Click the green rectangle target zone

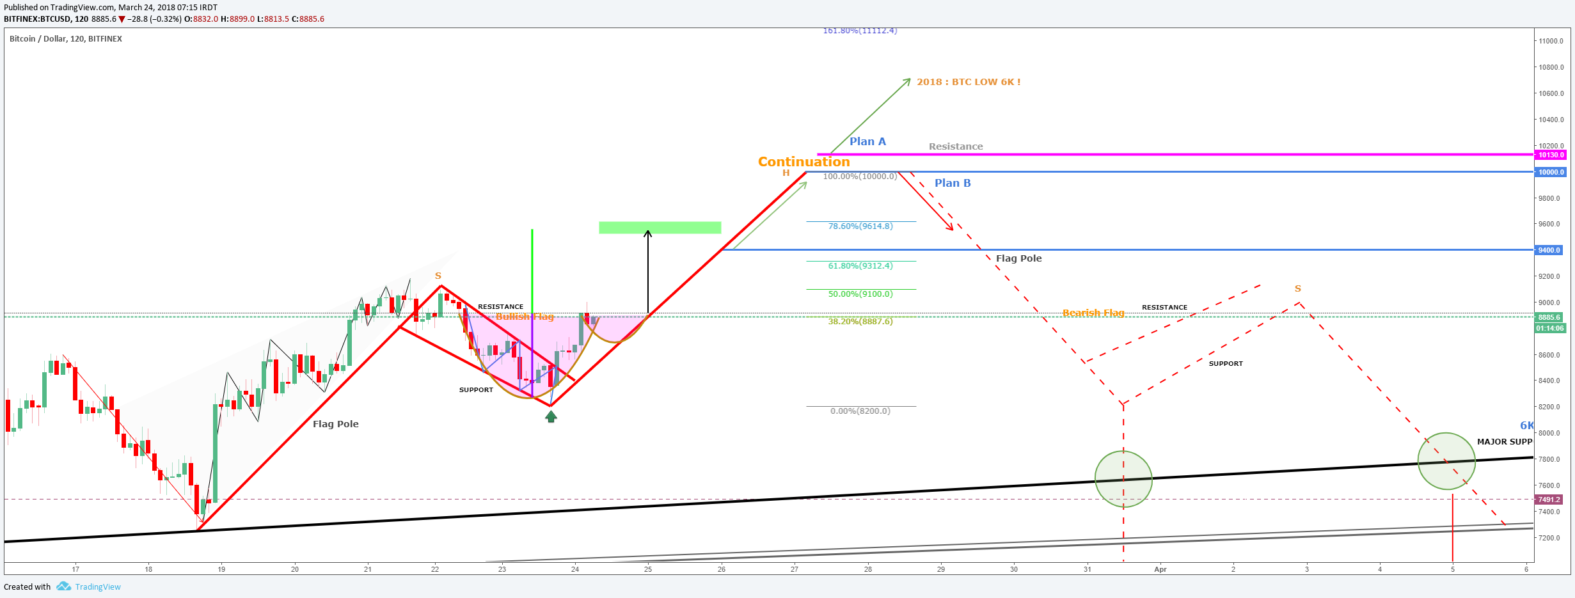pyautogui.click(x=660, y=228)
